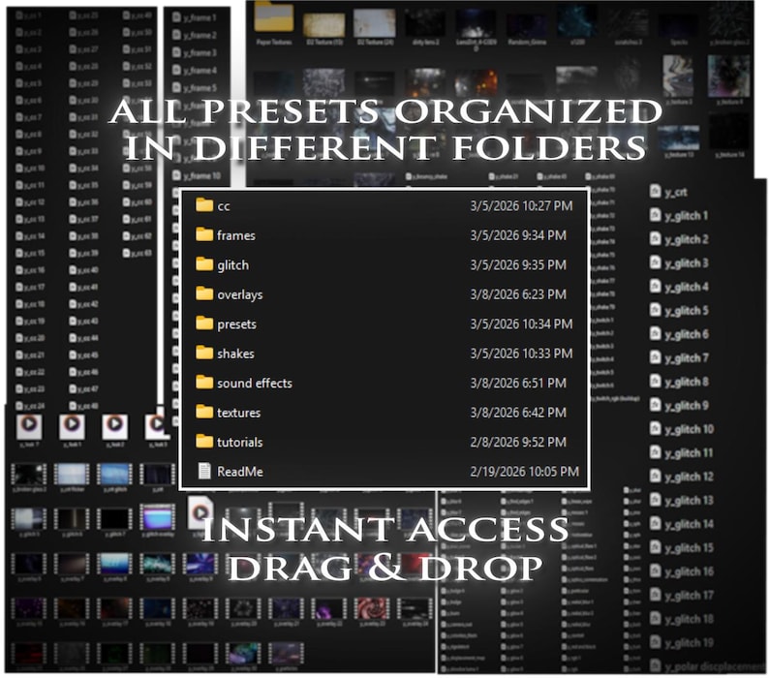Click the glitch date '3/5/2026 9:35 PM'

pos(518,264)
